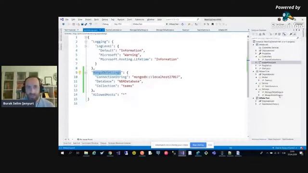Open the View menu
The height and width of the screenshot is (173, 308).
pos(80,20)
